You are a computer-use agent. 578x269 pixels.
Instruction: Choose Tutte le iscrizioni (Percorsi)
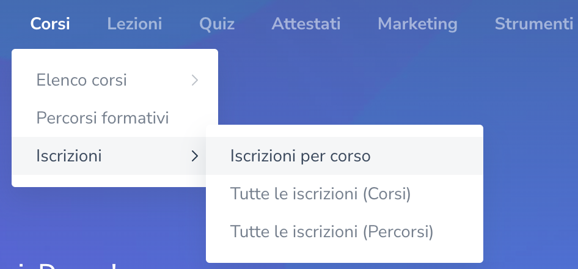(x=332, y=232)
